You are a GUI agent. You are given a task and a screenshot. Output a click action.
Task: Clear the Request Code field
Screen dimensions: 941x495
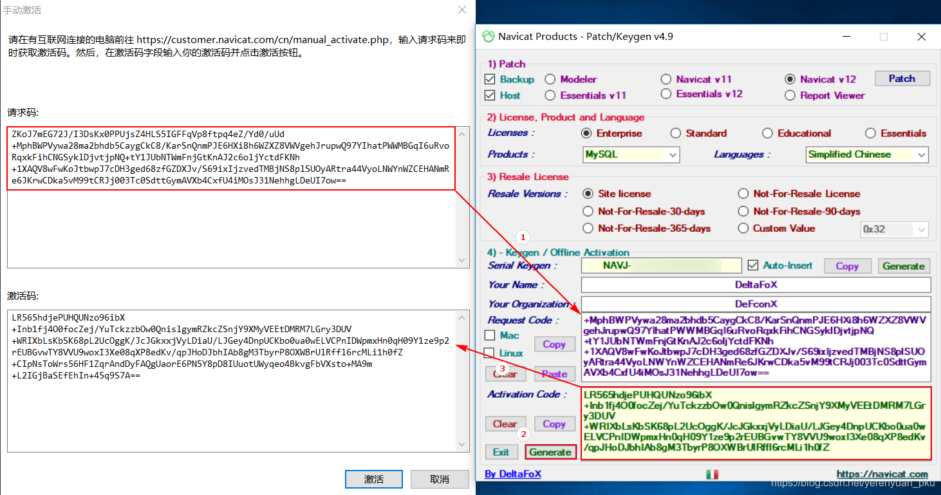(505, 374)
